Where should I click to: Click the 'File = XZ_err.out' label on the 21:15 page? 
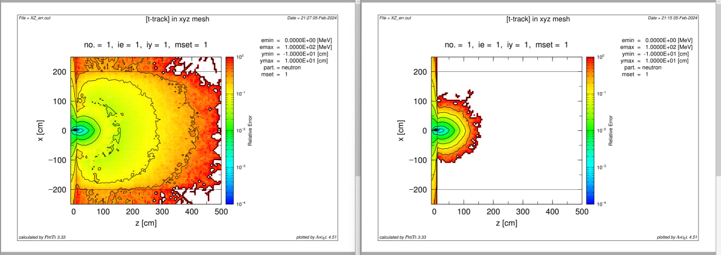[395, 18]
